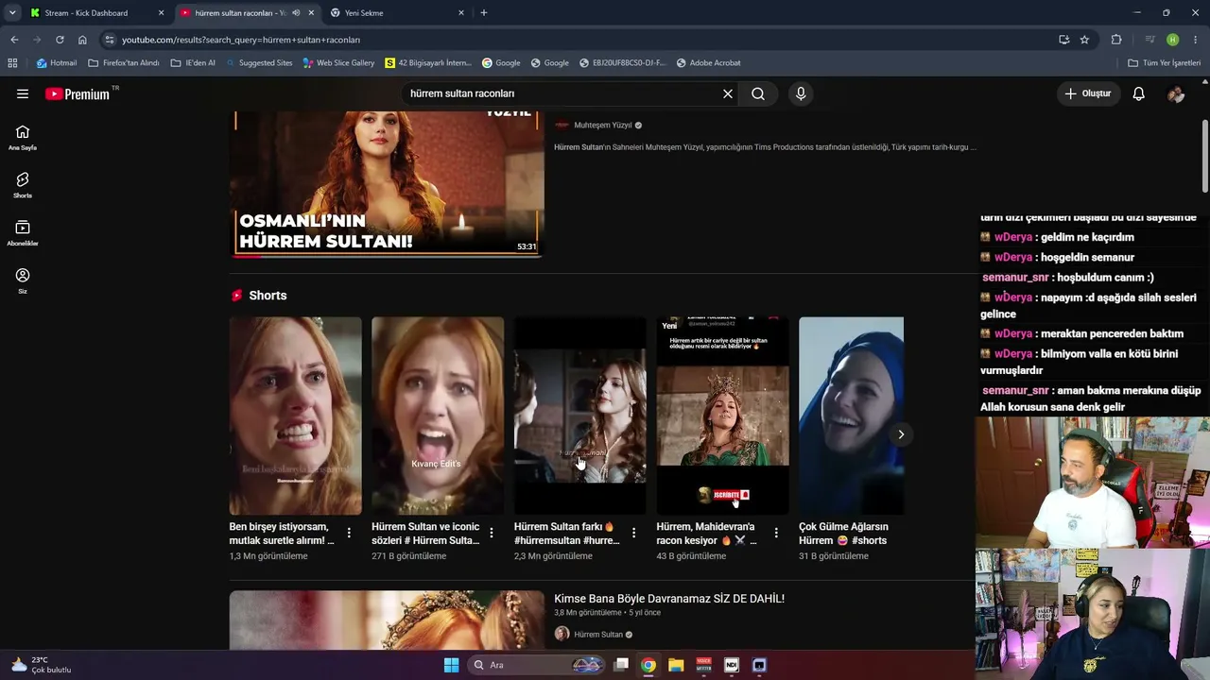Click the Chrome address bar URL
The image size is (1210, 680).
click(241, 40)
